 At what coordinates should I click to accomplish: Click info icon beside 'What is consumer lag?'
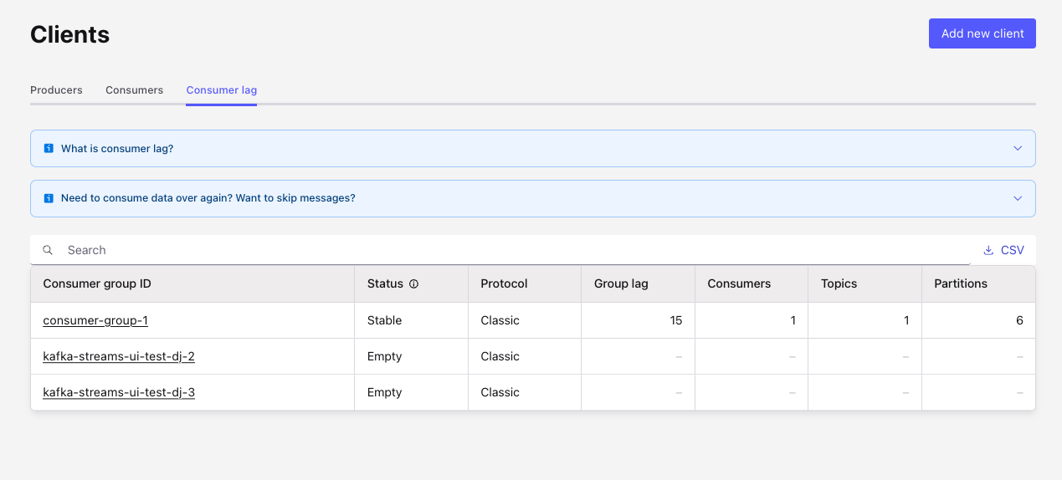pyautogui.click(x=49, y=149)
